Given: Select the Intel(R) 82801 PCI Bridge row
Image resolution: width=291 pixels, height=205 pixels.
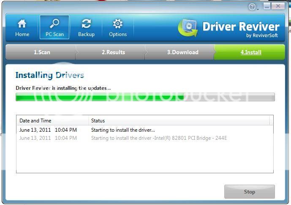Looking at the screenshot, I should tap(145, 138).
